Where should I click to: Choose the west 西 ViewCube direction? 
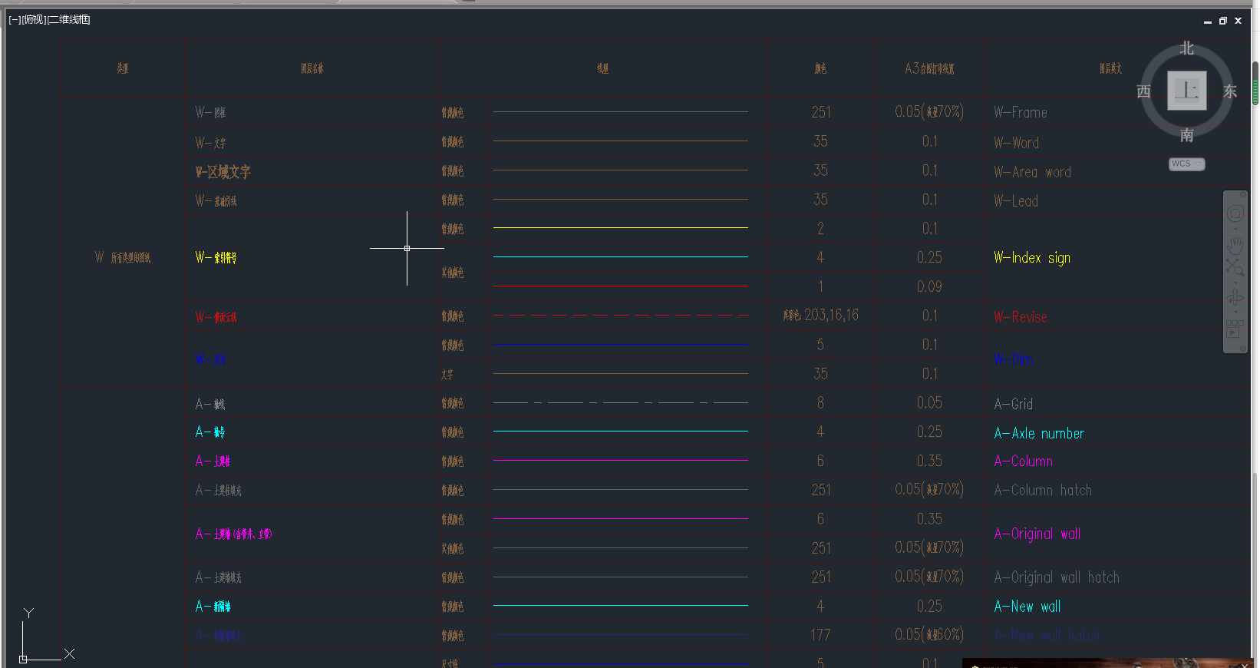[1143, 91]
